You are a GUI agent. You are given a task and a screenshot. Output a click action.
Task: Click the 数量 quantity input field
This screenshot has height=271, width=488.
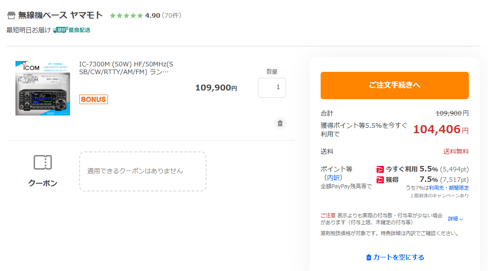click(x=272, y=88)
